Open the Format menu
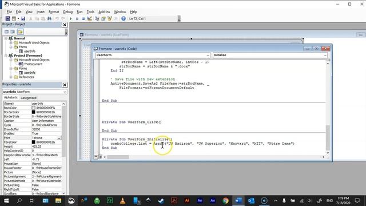This screenshot has height=206, width=366. (54, 11)
